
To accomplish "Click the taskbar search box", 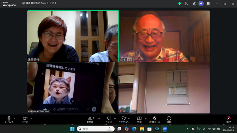I will (96, 129).
